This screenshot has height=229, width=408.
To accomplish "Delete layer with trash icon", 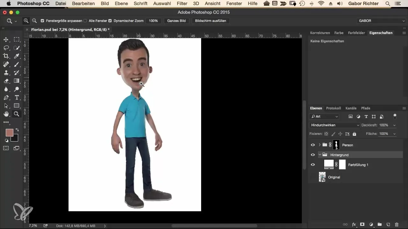I will click(x=397, y=224).
